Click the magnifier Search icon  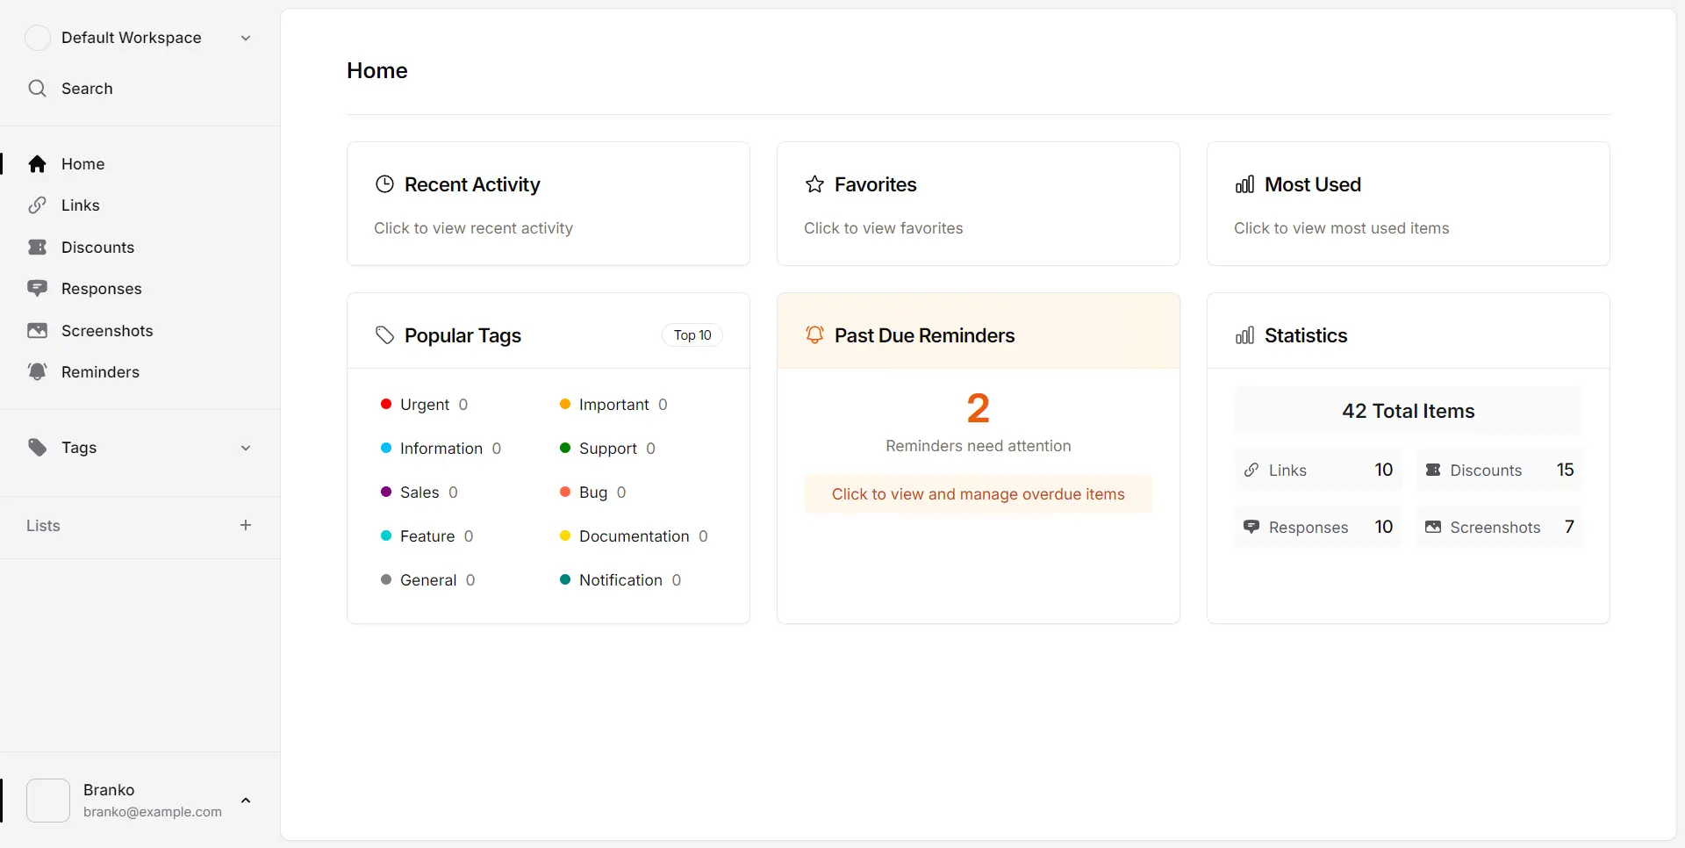37,89
